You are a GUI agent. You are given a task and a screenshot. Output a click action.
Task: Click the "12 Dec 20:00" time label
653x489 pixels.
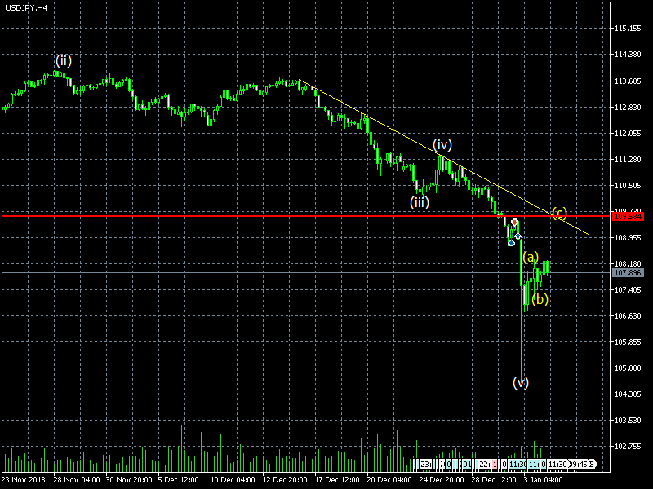285,480
